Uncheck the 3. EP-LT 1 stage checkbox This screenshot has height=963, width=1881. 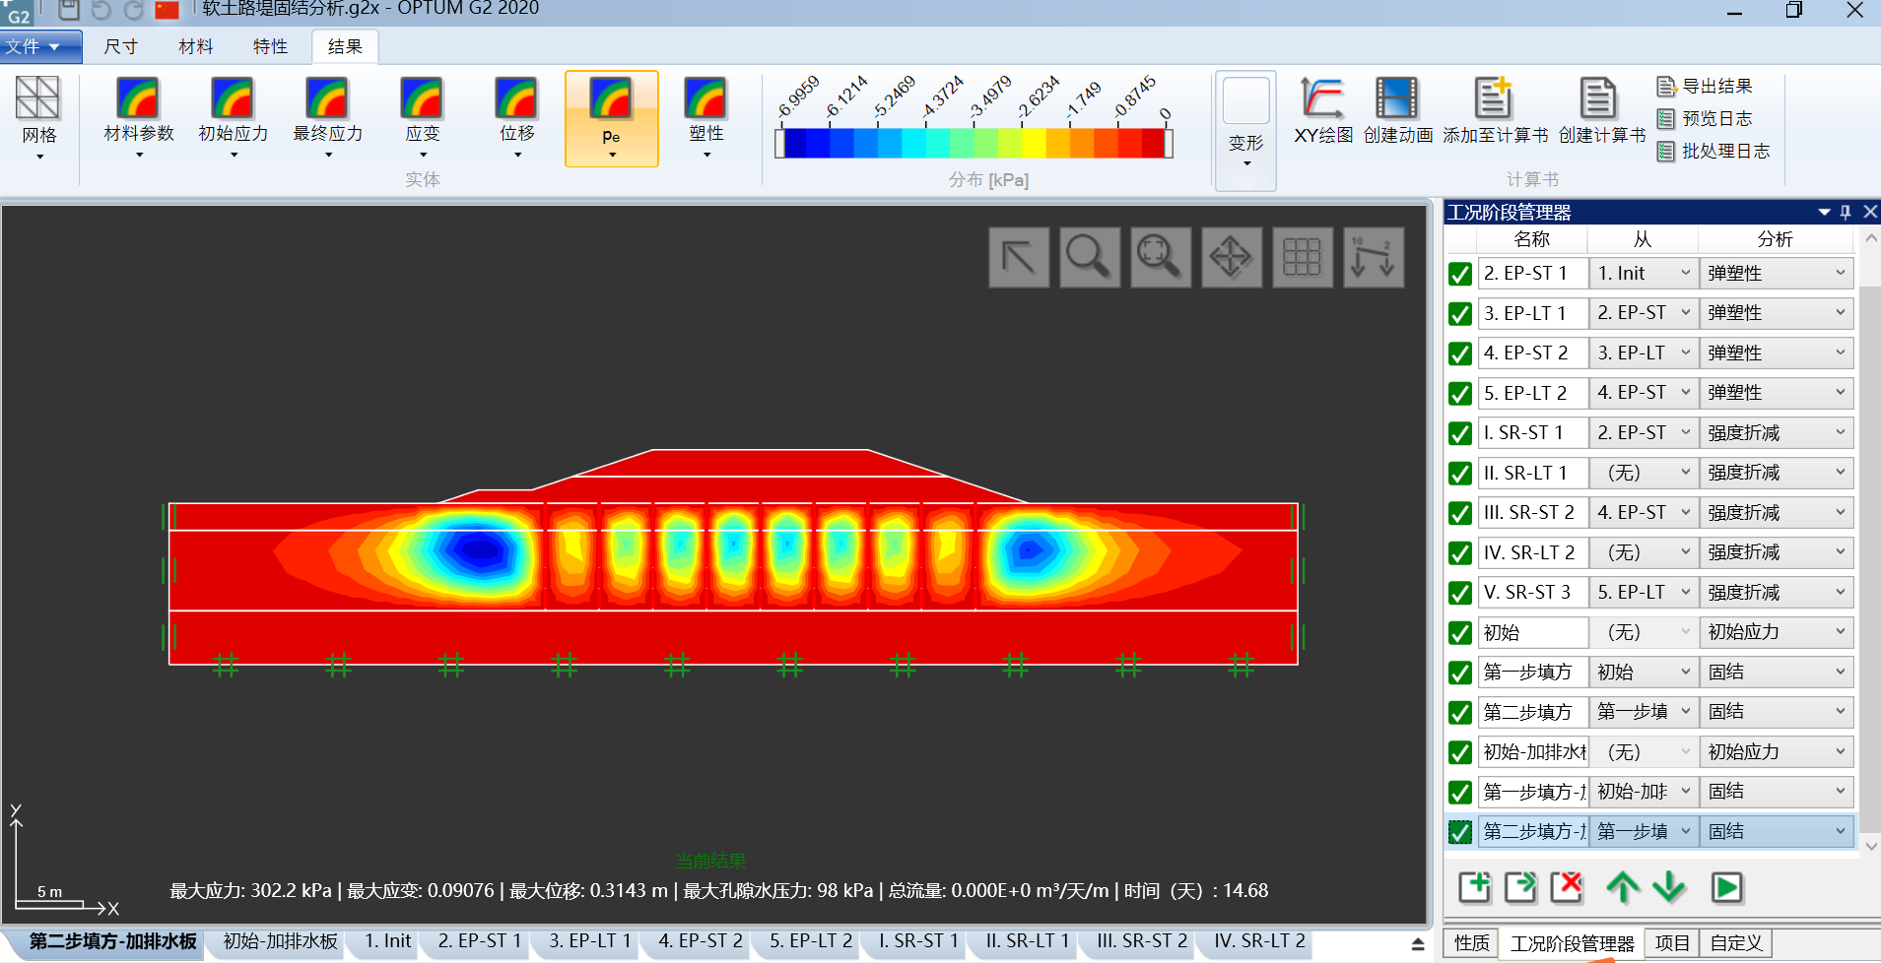click(1460, 314)
